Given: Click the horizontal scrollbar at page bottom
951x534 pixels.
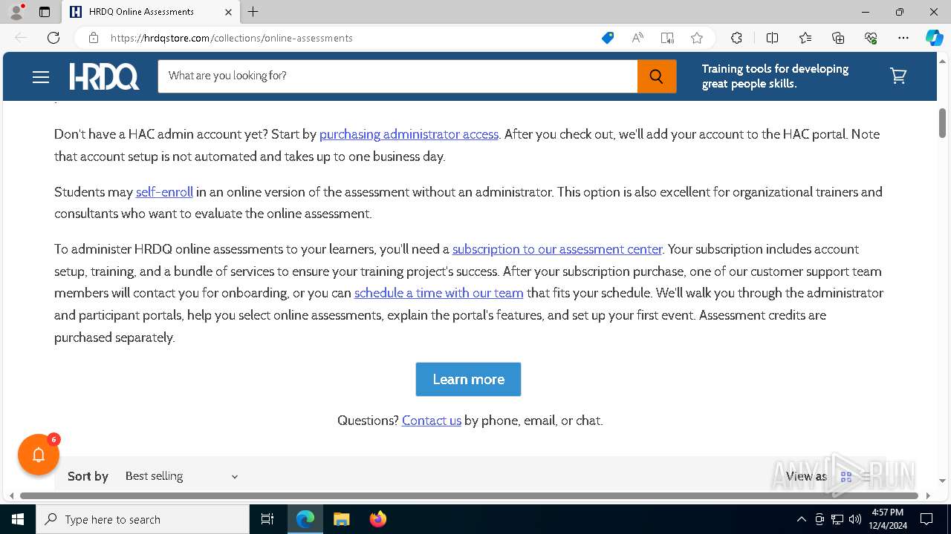Looking at the screenshot, I should click(469, 495).
